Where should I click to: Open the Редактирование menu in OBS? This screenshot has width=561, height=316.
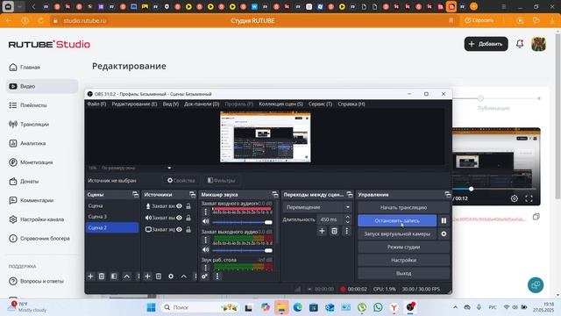(134, 104)
